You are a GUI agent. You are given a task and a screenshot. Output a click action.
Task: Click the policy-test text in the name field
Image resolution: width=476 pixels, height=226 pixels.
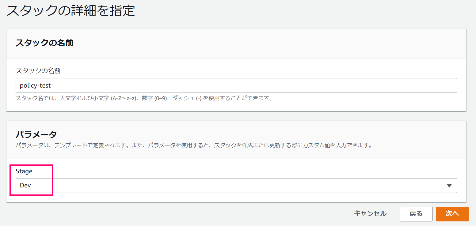click(x=35, y=85)
